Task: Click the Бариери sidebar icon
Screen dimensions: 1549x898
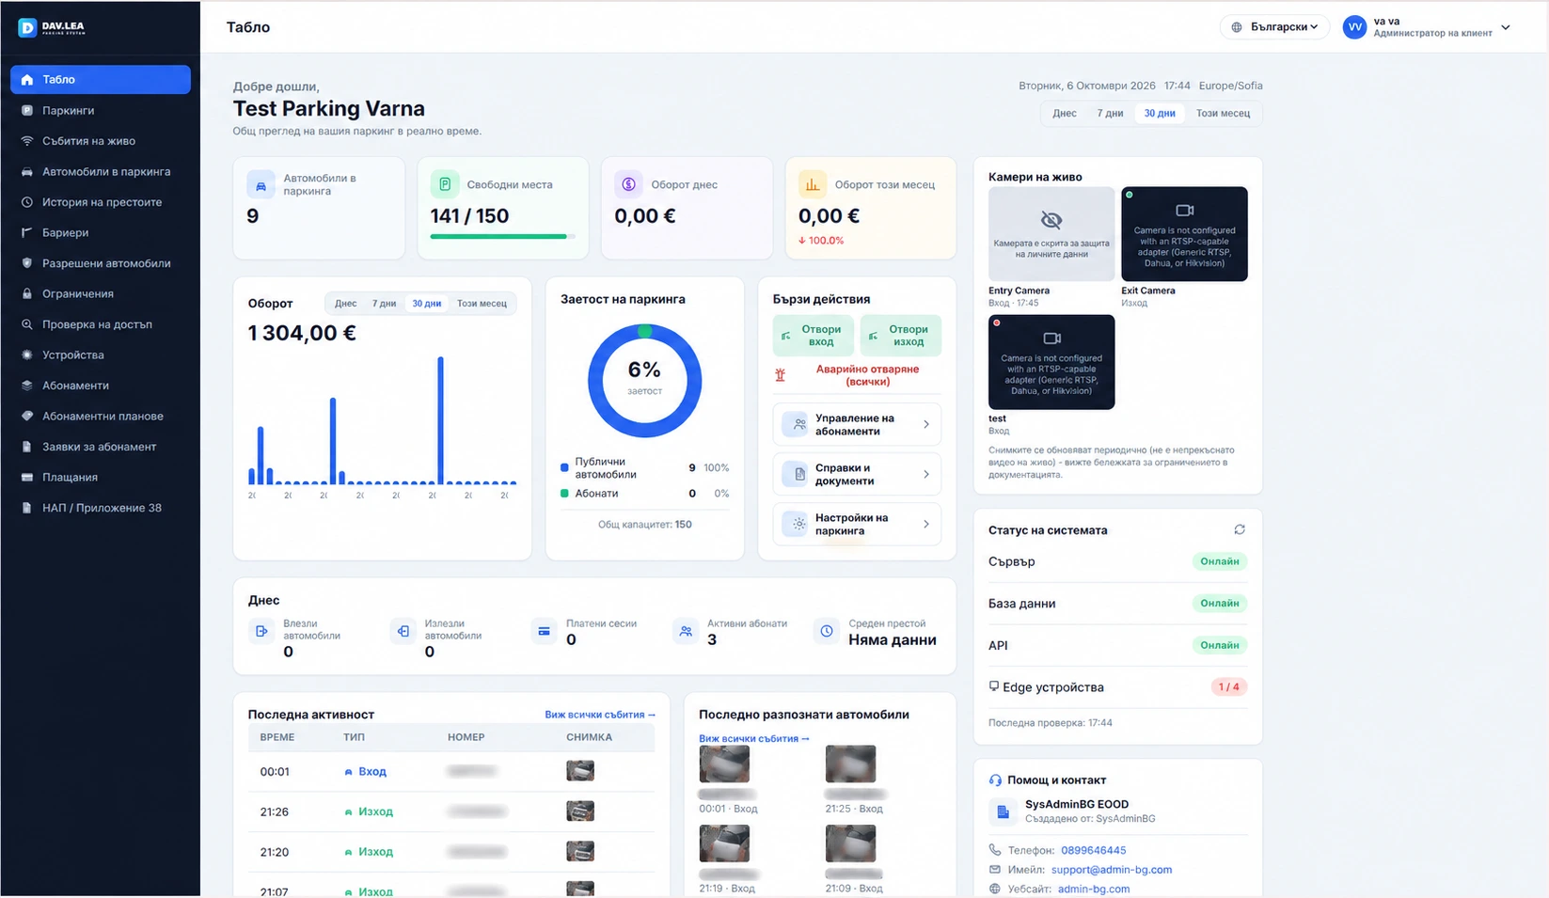Action: 27,232
